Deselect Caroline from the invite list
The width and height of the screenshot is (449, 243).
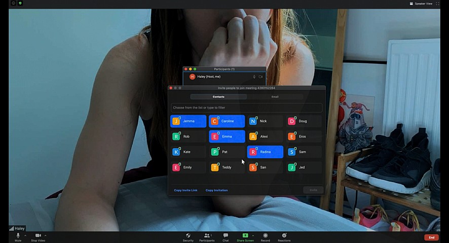tap(227, 121)
